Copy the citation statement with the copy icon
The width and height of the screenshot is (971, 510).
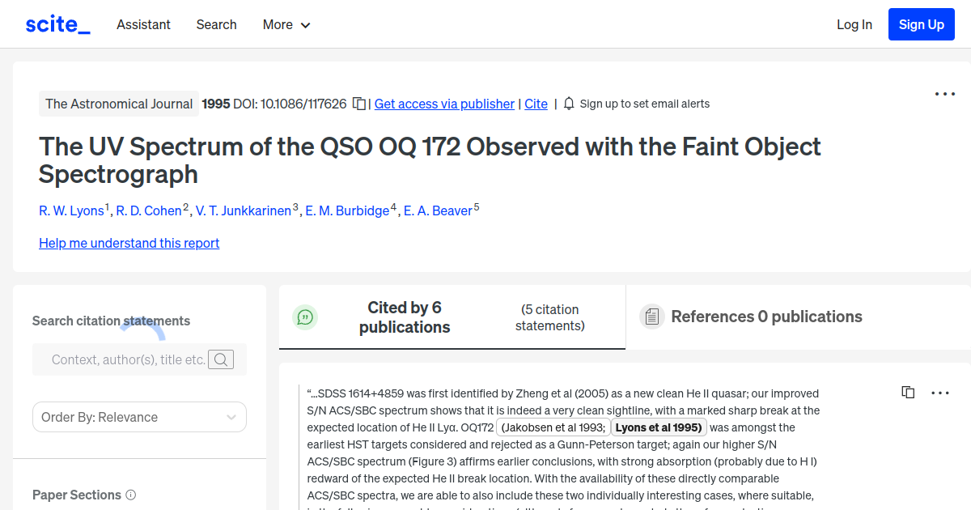coord(908,392)
